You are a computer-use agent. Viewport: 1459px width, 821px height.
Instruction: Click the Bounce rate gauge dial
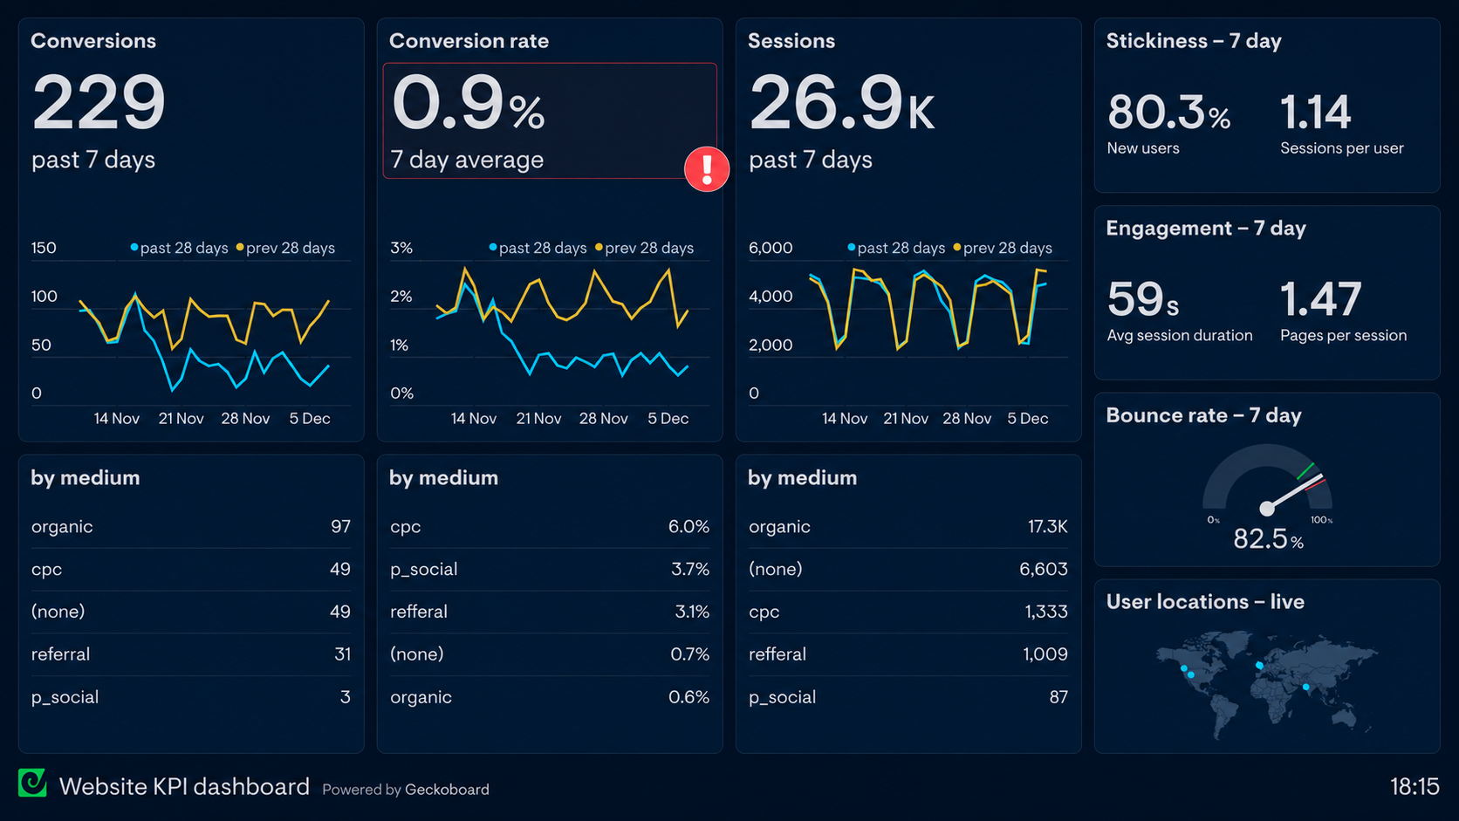1267,478
